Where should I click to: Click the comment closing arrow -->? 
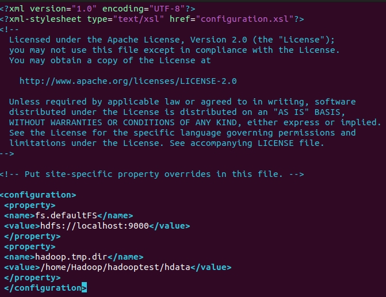tap(7, 153)
